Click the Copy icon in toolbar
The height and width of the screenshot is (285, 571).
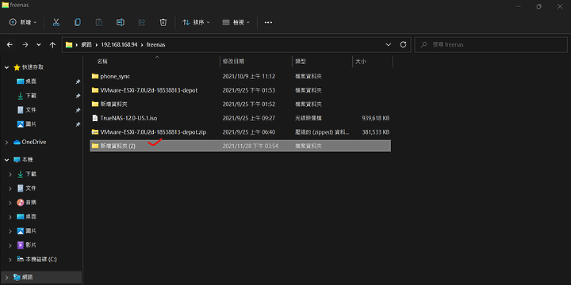77,22
